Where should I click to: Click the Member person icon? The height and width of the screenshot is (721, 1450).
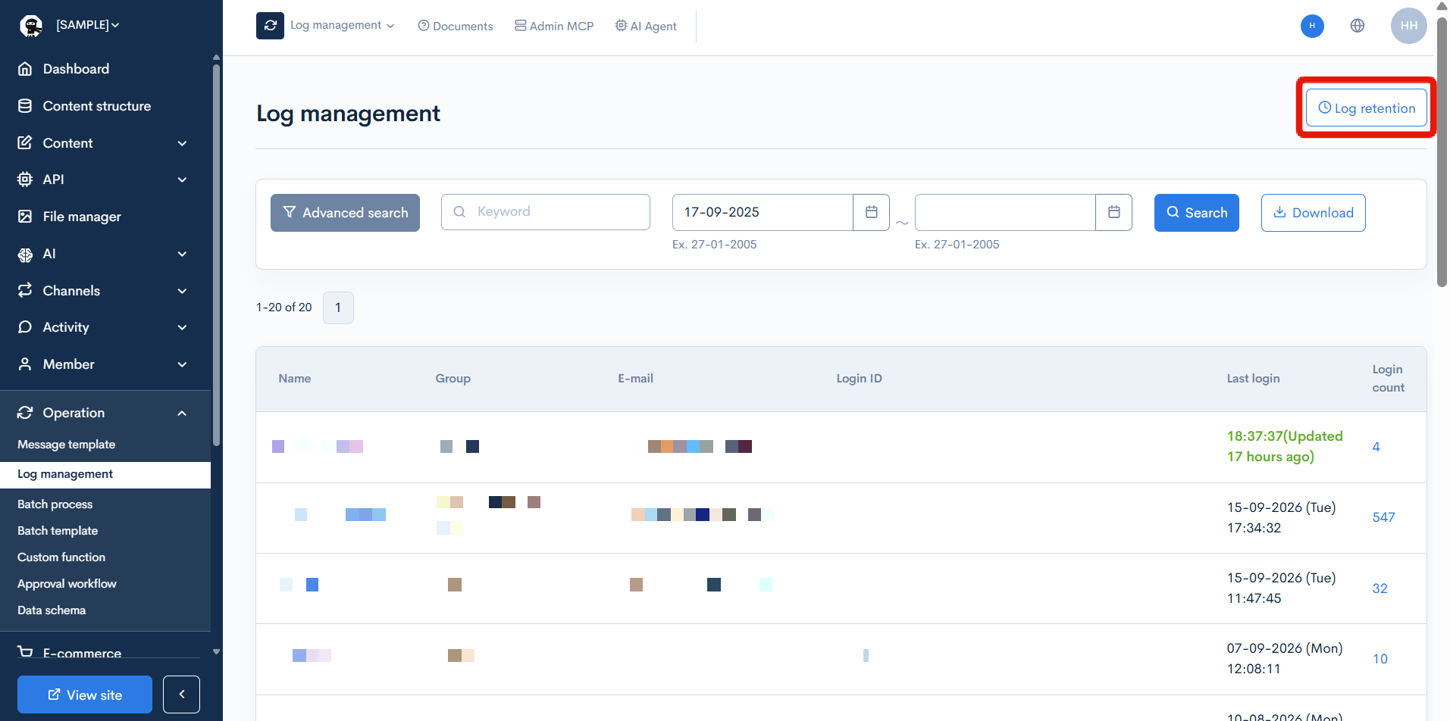[25, 364]
